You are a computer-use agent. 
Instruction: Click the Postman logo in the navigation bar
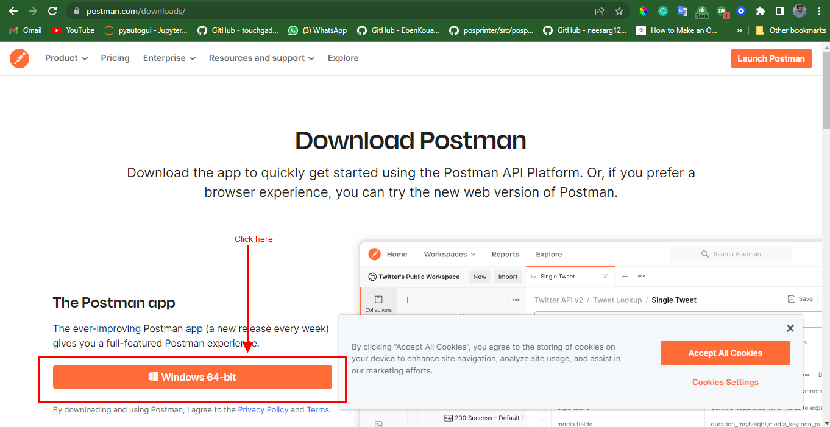[19, 58]
